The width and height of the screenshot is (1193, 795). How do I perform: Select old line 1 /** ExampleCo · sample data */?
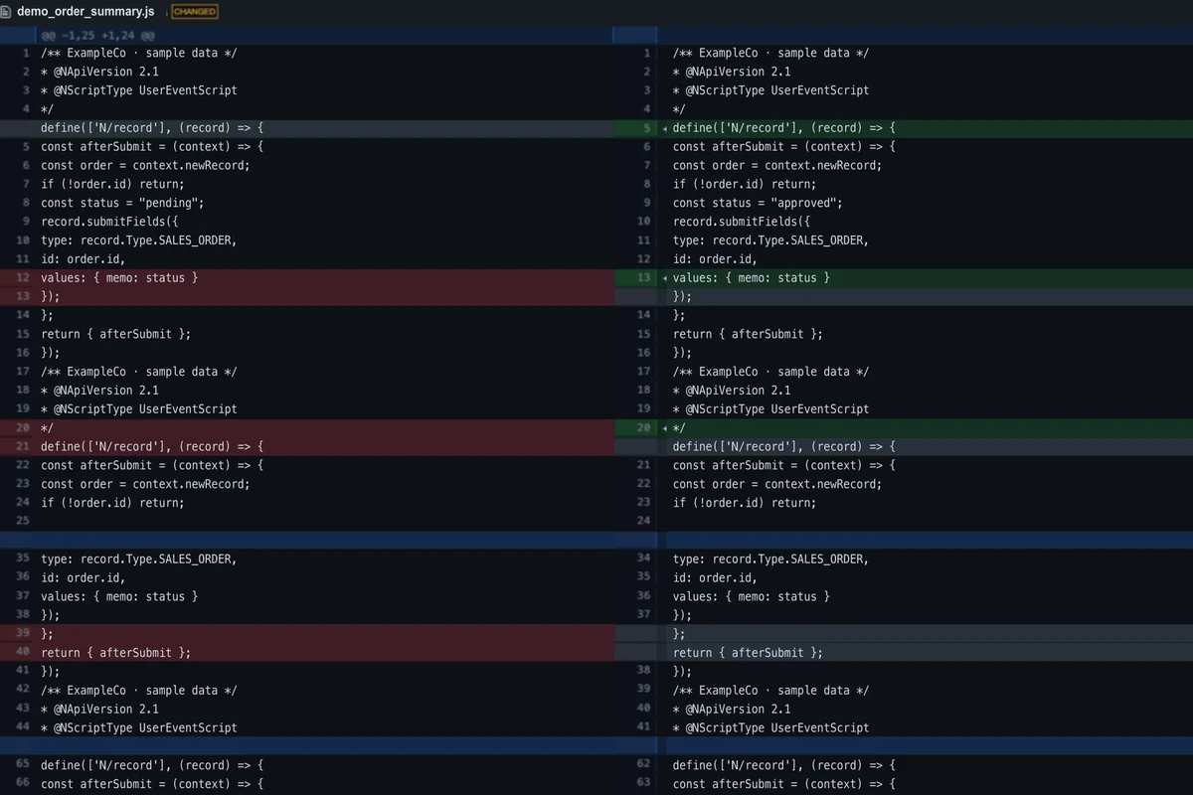(138, 53)
